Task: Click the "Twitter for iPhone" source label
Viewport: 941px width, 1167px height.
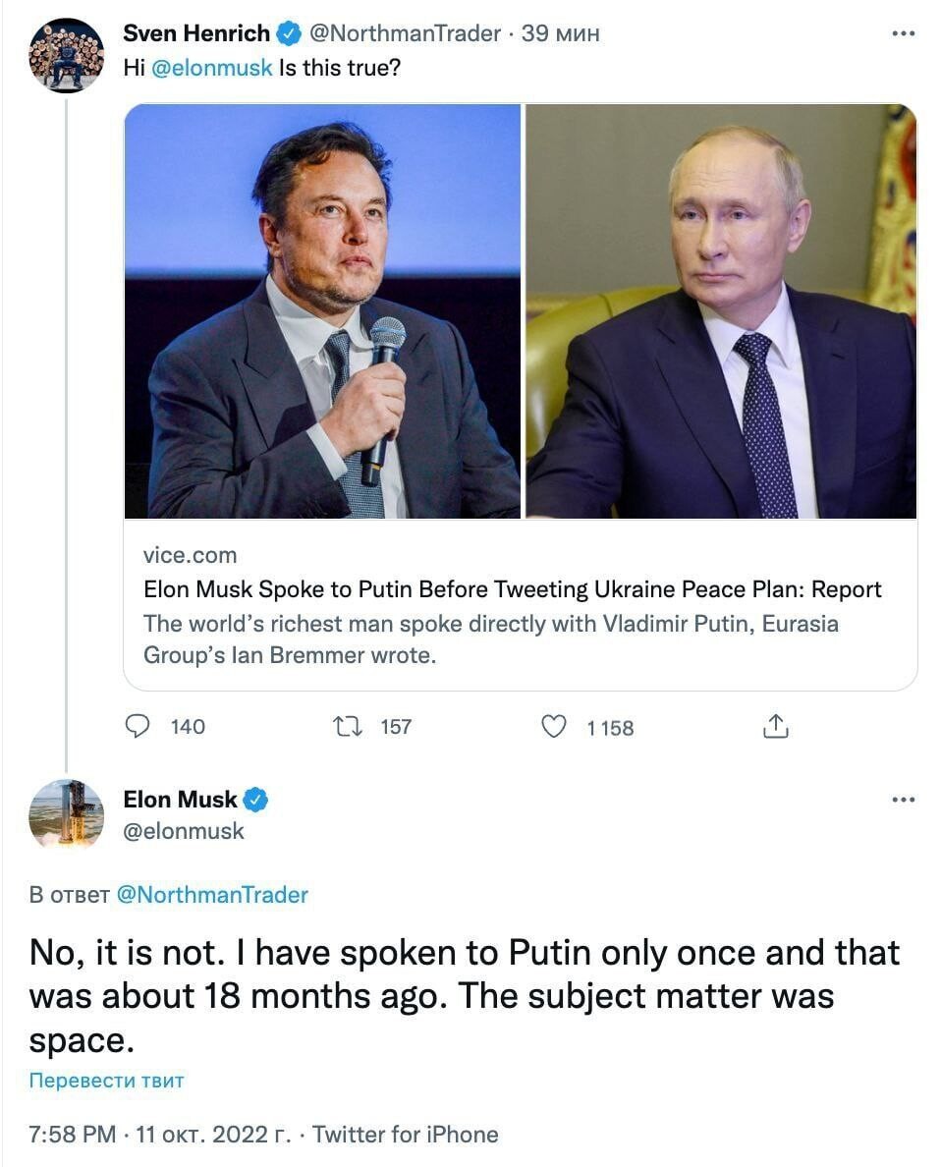Action: [x=405, y=1135]
